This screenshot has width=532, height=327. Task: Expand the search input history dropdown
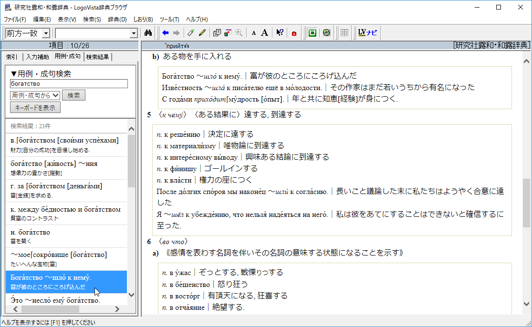[134, 33]
